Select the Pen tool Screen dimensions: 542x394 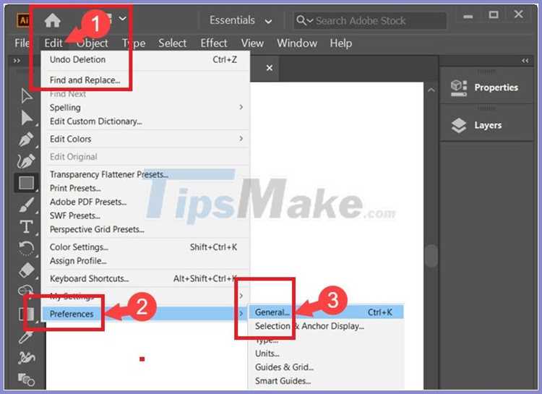[26, 140]
